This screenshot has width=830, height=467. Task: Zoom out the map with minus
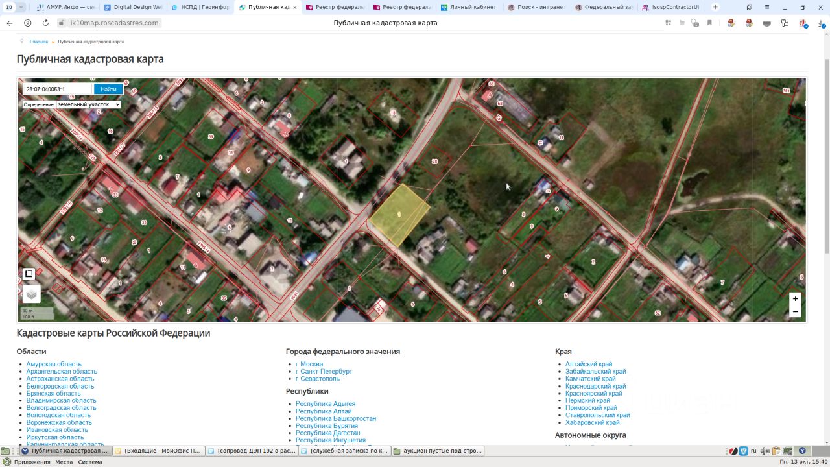[795, 312]
